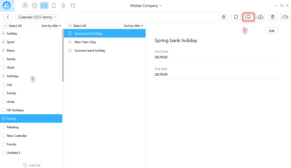
Task: Select the iCloud content cloud tab icon
Action: click(x=44, y=6)
